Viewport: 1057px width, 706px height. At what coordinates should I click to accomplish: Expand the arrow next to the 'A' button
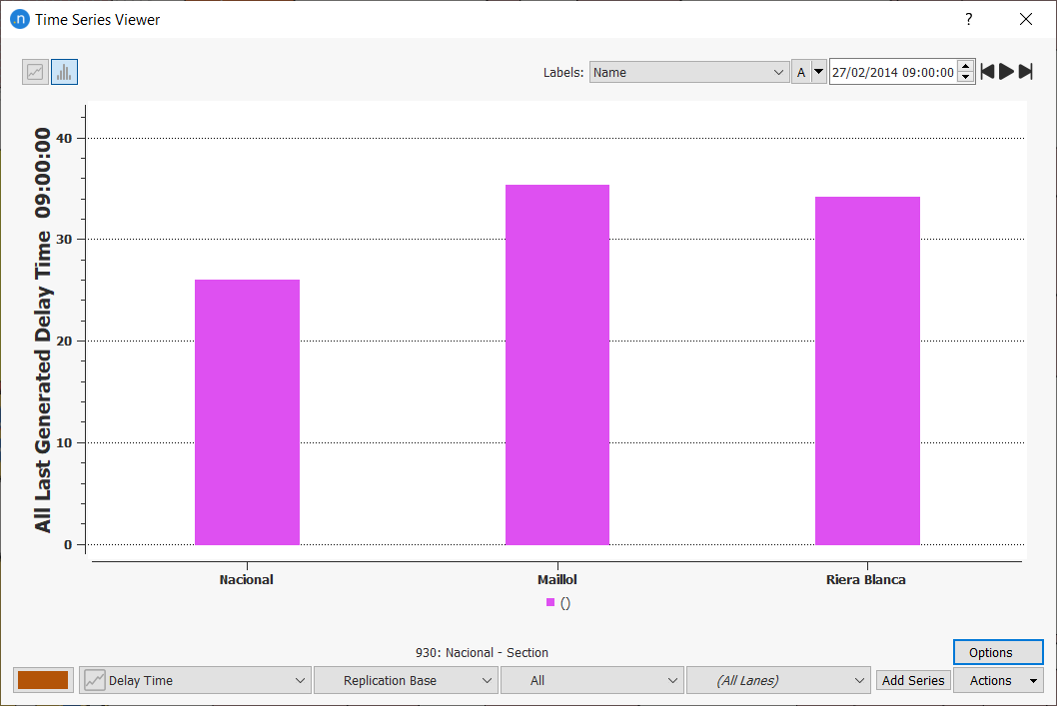click(x=819, y=72)
